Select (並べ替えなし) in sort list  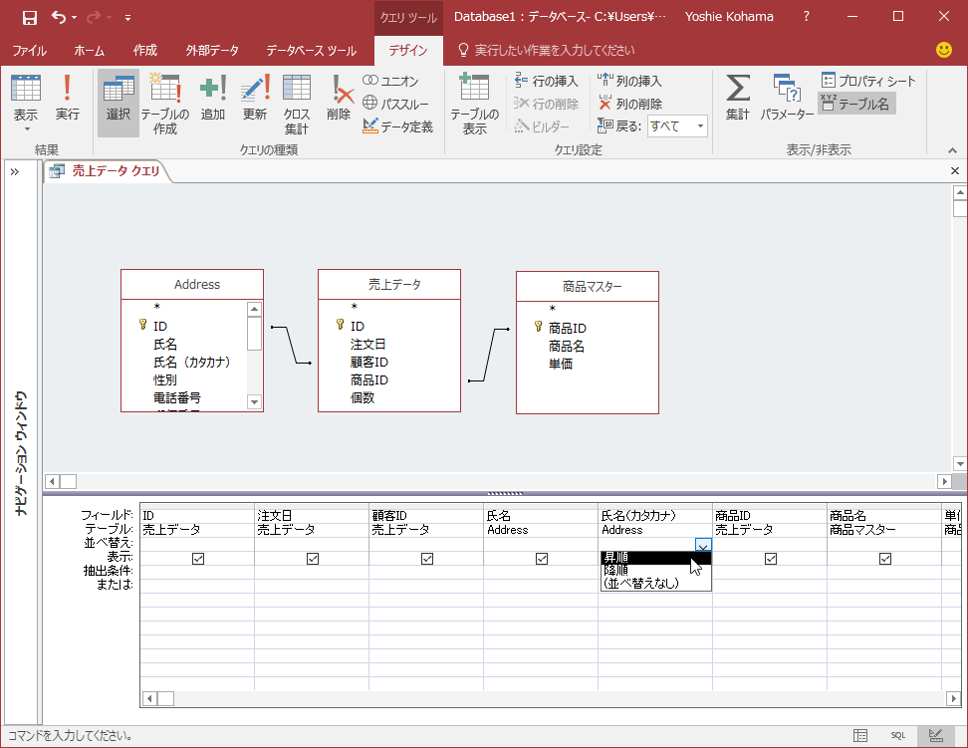pos(655,583)
